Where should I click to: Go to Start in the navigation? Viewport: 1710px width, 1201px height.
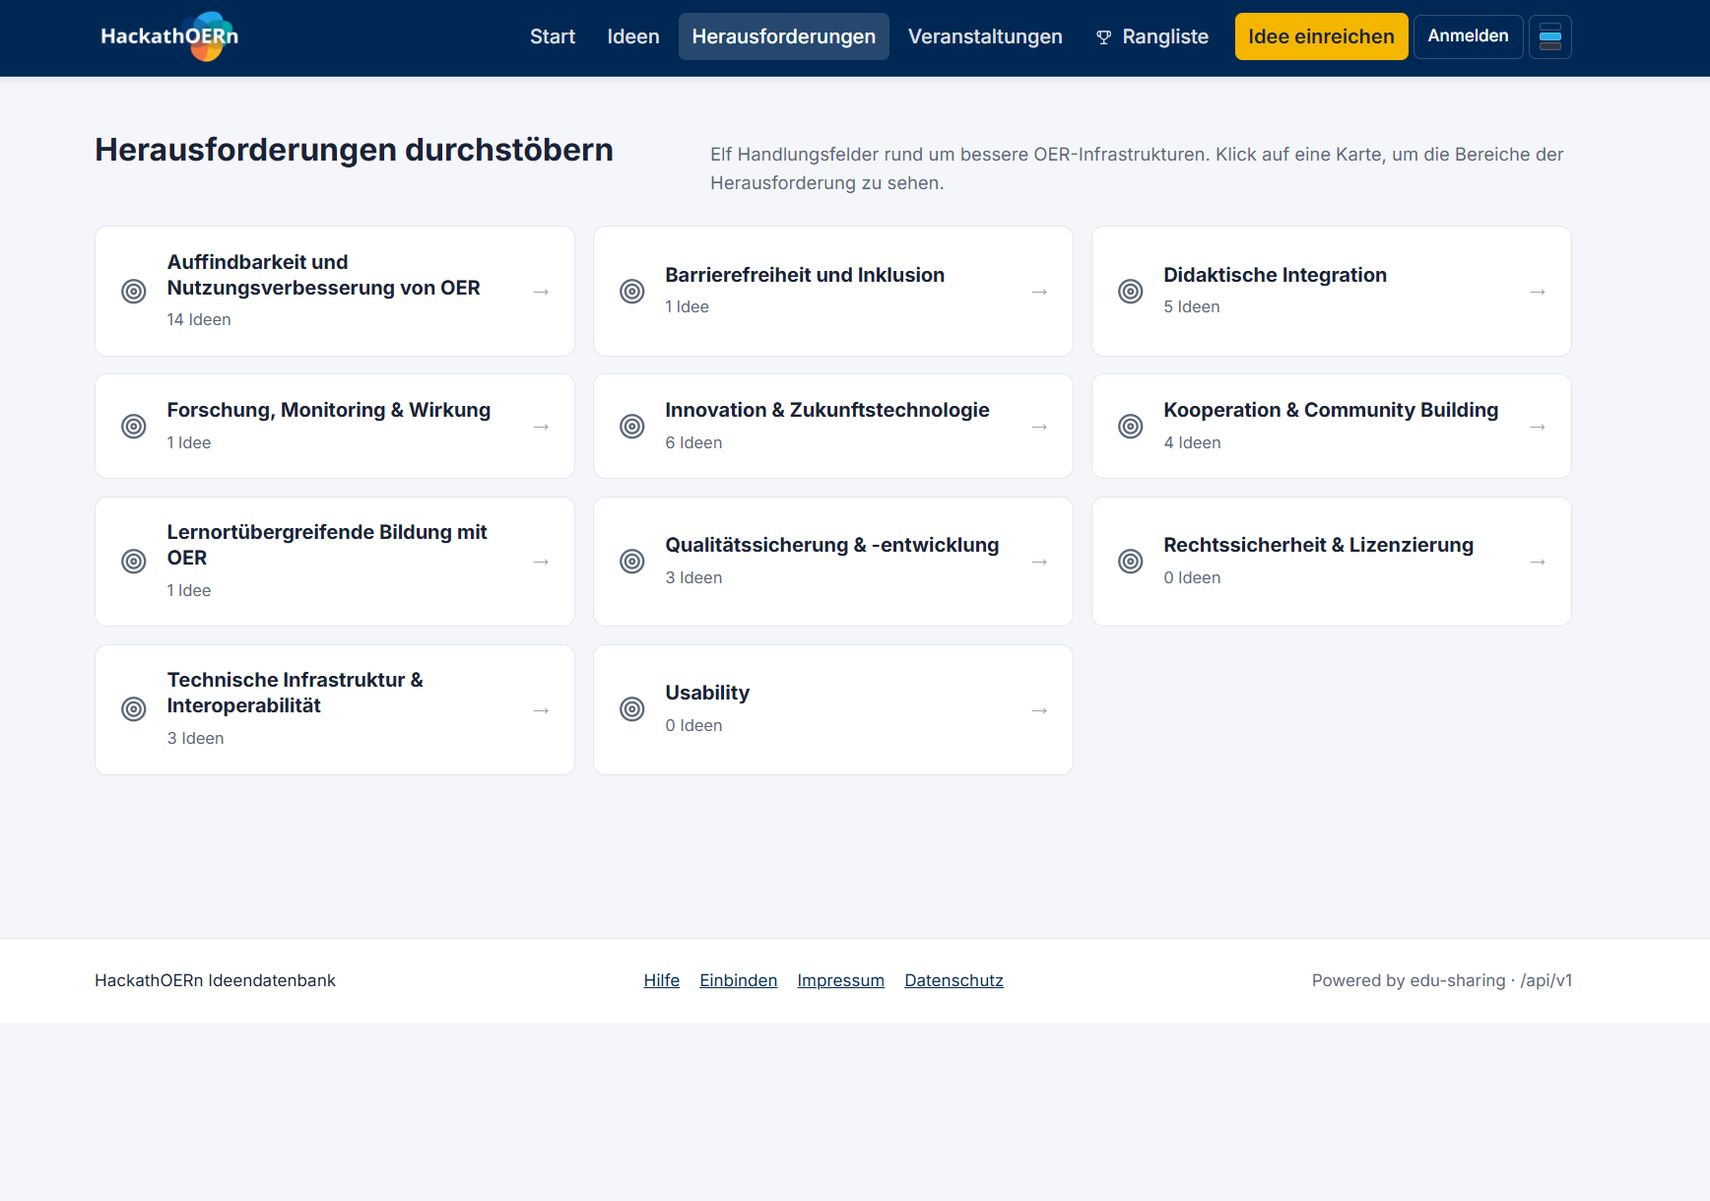point(553,36)
